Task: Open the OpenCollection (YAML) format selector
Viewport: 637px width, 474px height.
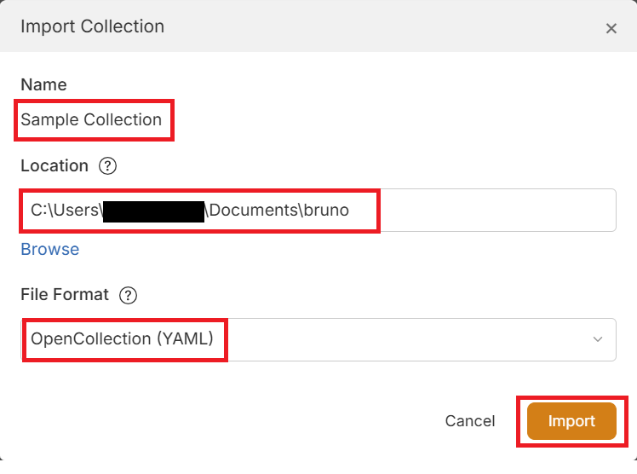Action: (318, 339)
